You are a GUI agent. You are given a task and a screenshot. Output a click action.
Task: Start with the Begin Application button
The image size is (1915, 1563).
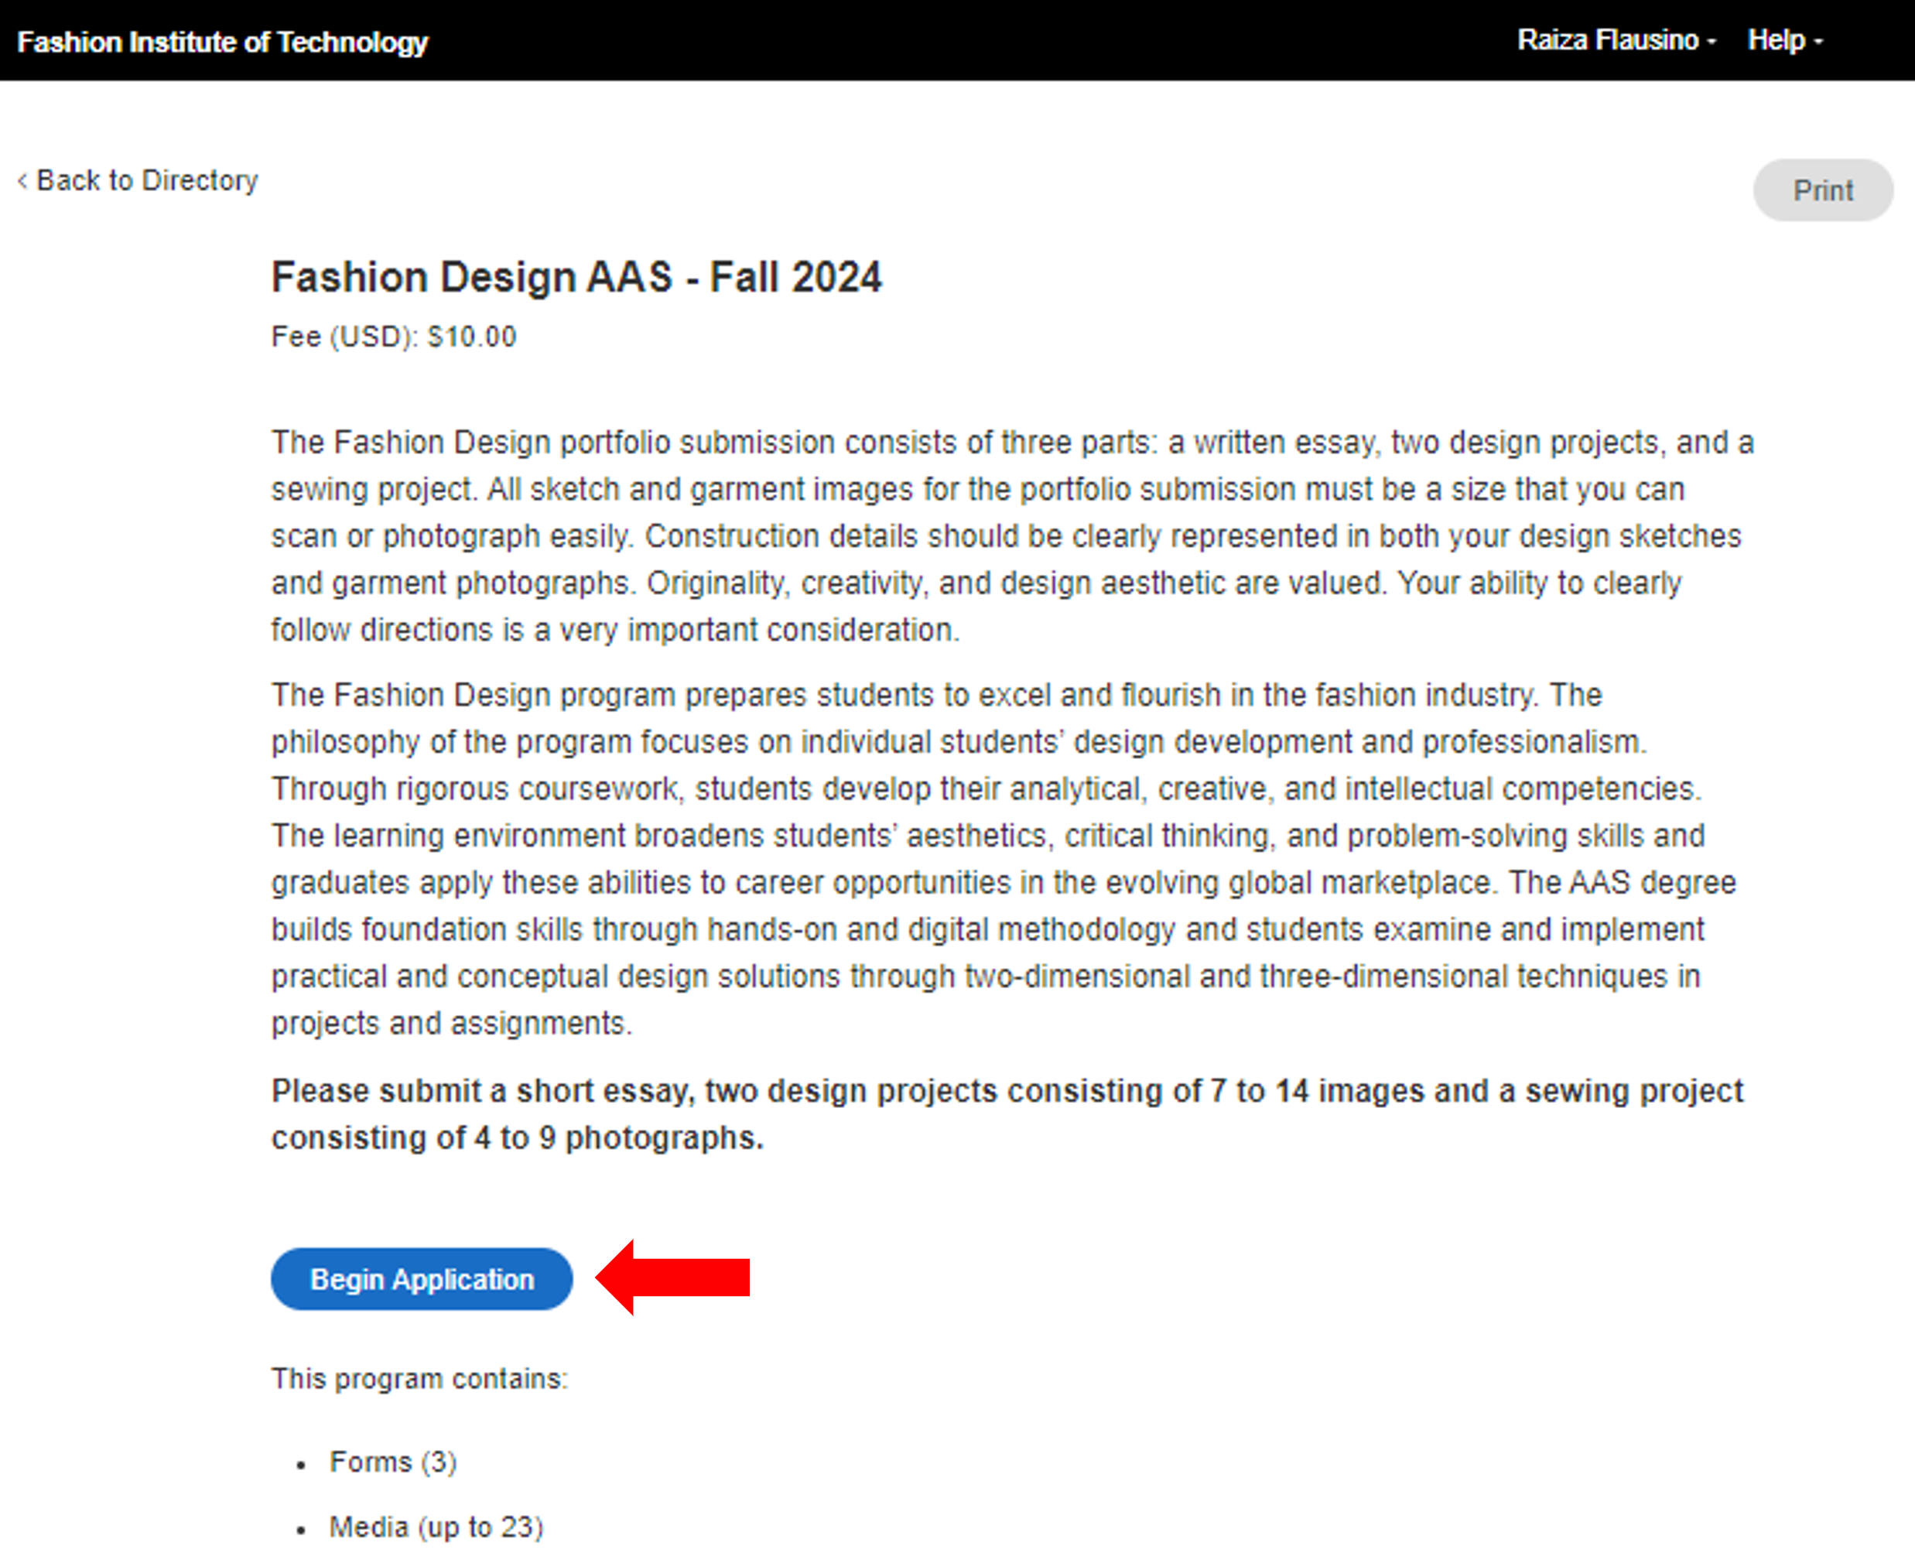pyautogui.click(x=422, y=1279)
